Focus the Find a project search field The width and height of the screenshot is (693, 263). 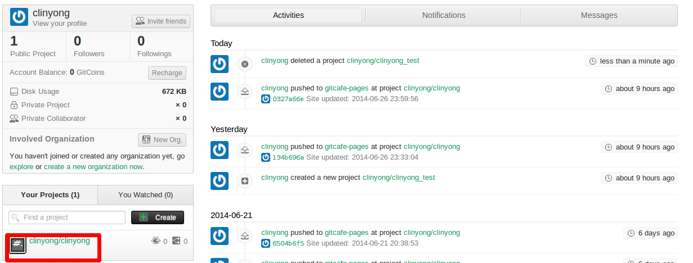pos(67,217)
